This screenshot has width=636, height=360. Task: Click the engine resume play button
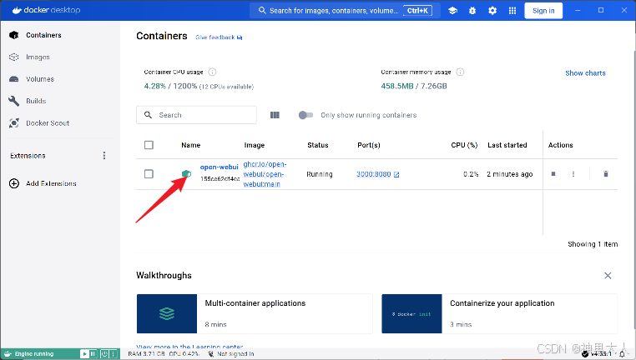coord(84,354)
